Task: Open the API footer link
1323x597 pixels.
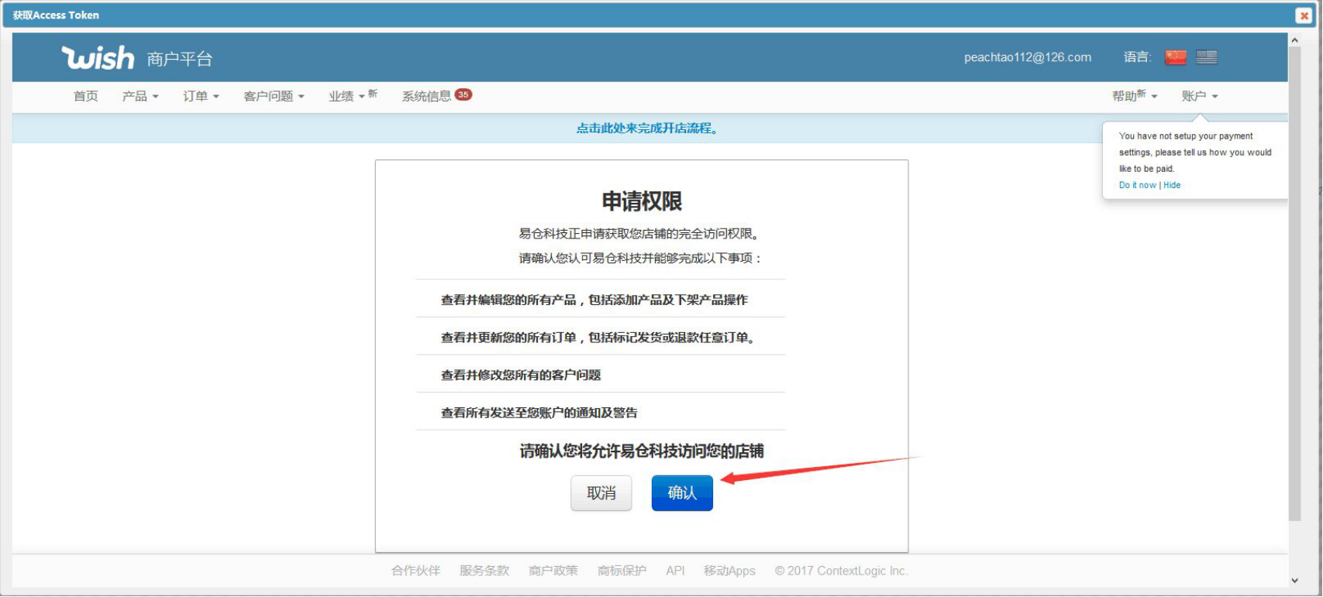Action: (675, 571)
